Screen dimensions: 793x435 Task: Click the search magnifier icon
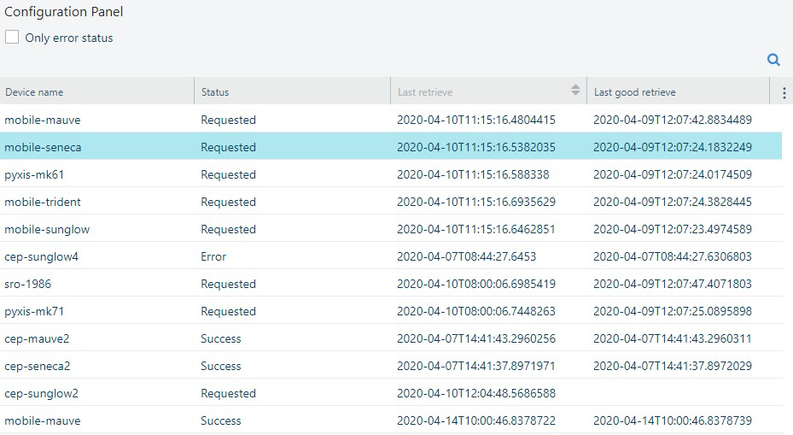point(773,60)
